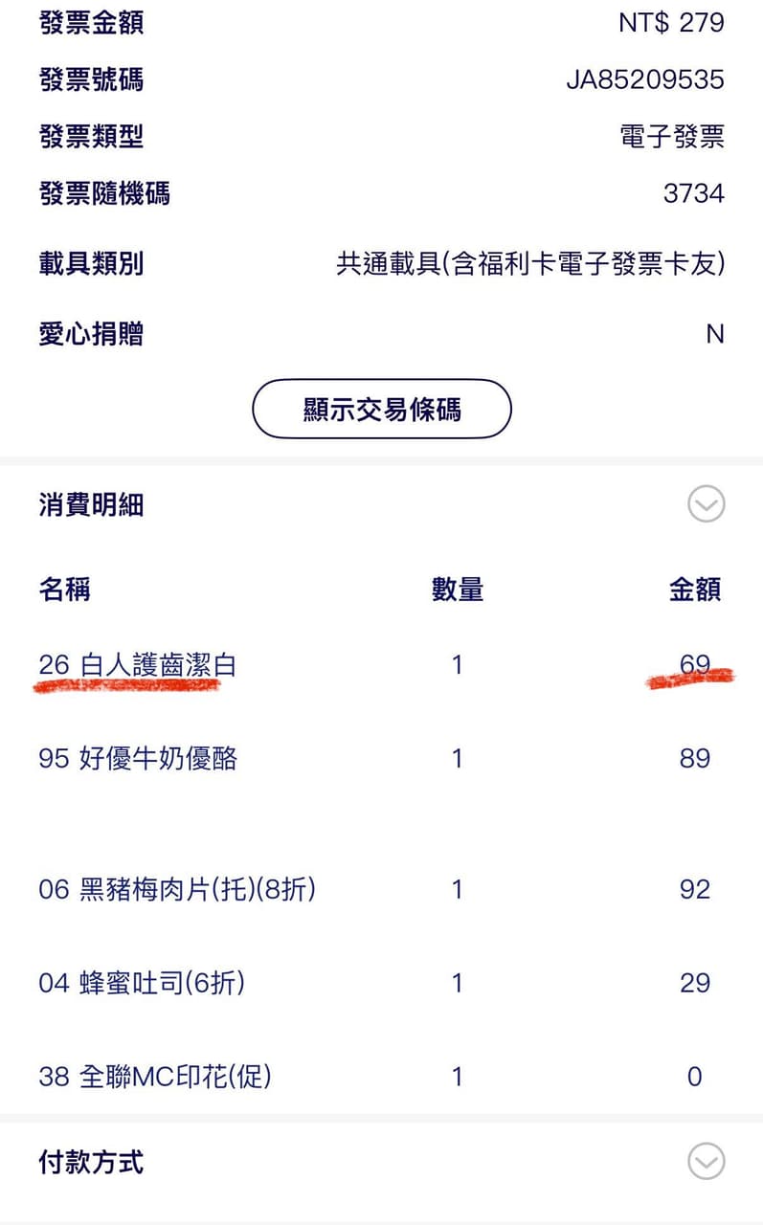Tap the 消費明細 section heading
This screenshot has width=763, height=1225.
(91, 504)
